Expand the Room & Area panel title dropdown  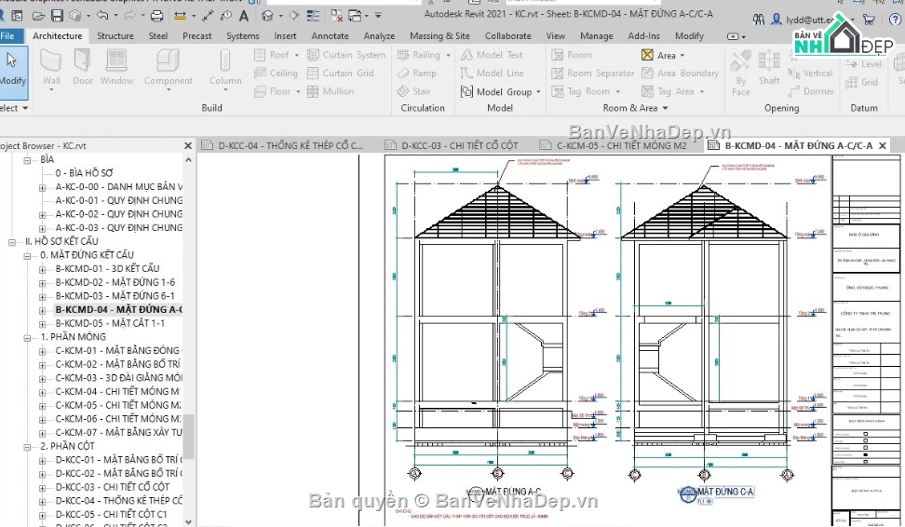click(x=665, y=108)
